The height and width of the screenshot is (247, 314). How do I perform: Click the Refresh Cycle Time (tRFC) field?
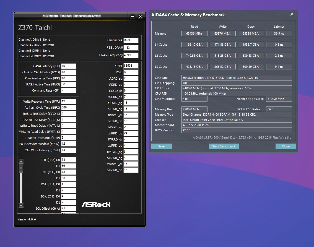tap(69, 108)
